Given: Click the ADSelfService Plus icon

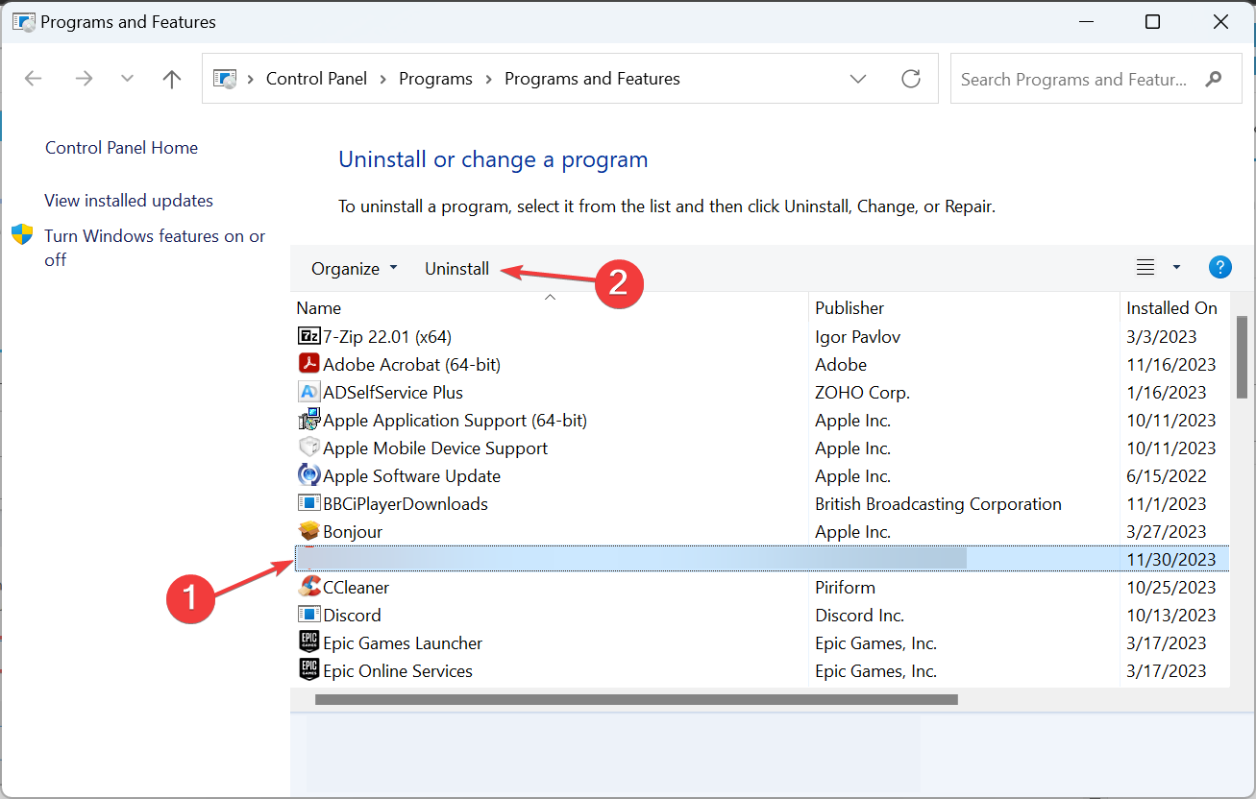Looking at the screenshot, I should point(308,392).
